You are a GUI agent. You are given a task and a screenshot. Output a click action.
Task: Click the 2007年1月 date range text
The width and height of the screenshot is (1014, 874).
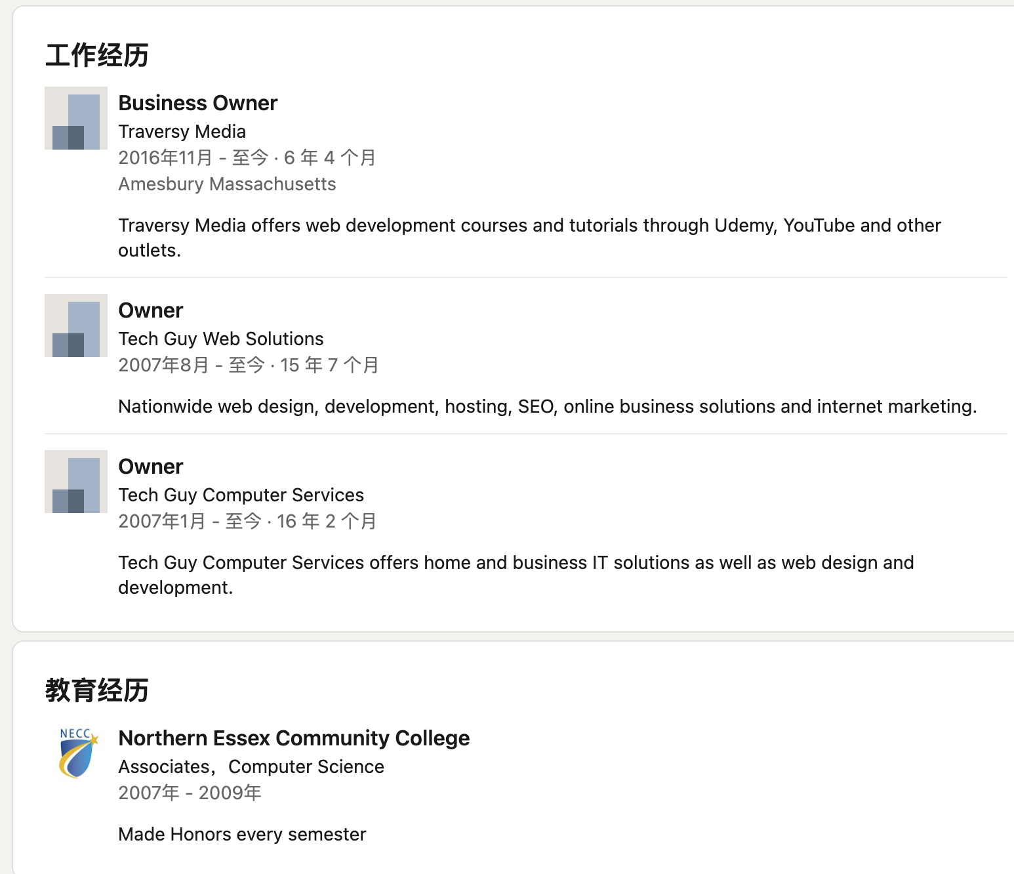pyautogui.click(x=247, y=521)
